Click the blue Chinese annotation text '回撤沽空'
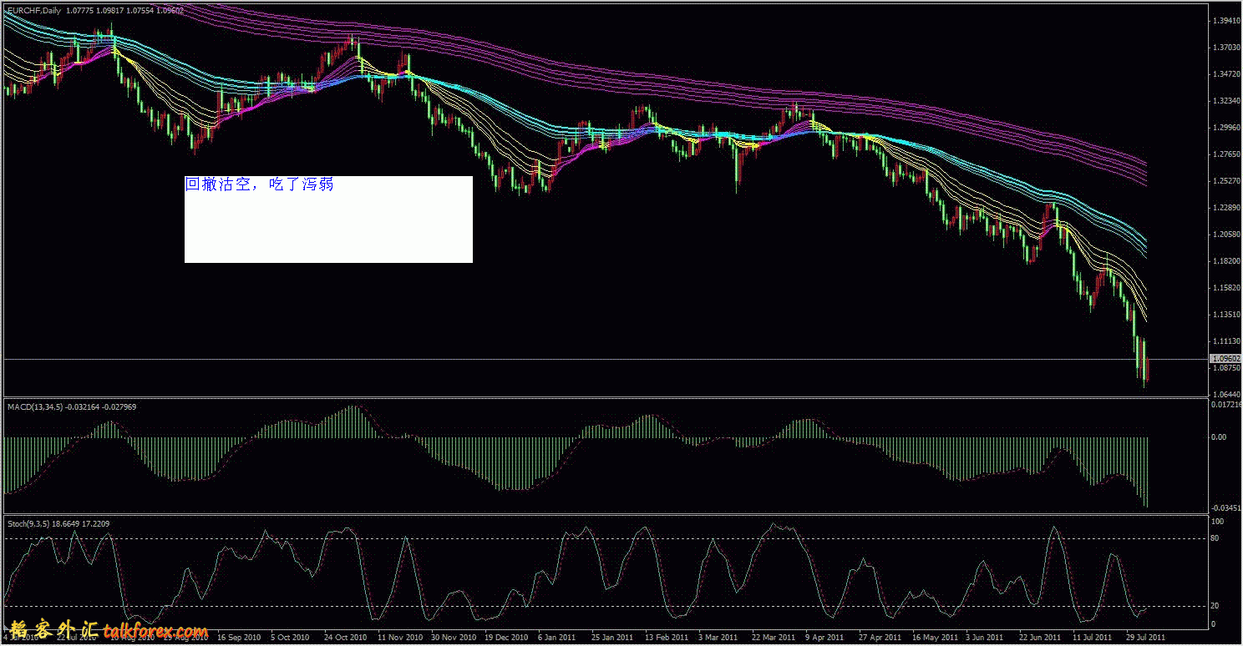This screenshot has height=646, width=1243. point(218,184)
